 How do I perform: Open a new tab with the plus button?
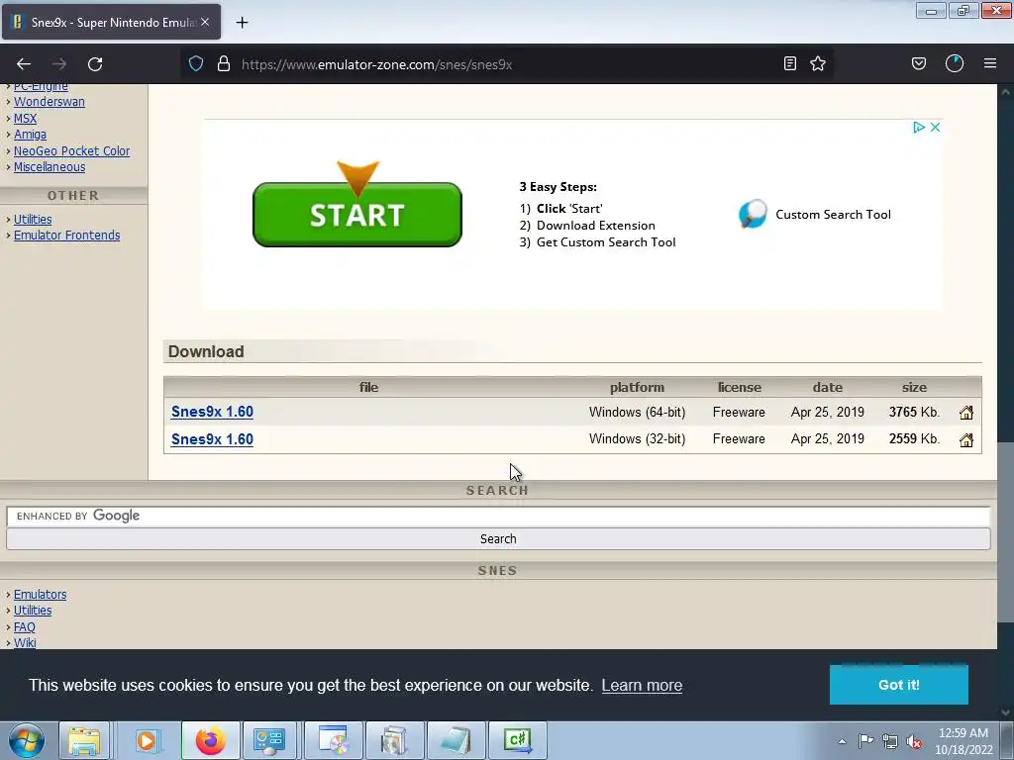tap(242, 23)
